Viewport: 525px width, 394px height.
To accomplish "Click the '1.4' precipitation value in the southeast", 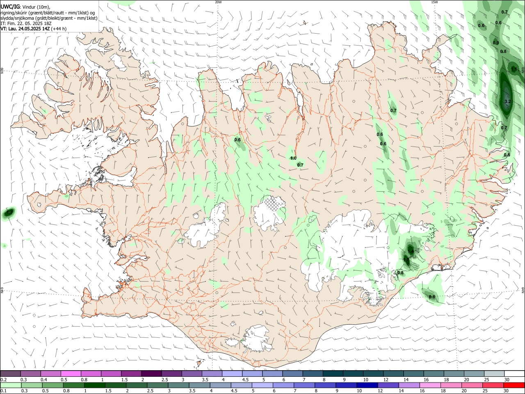I will pos(411,251).
